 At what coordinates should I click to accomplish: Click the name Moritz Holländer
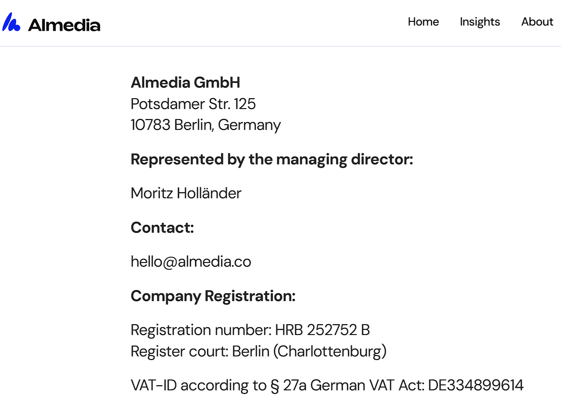click(186, 193)
